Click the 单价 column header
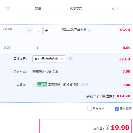 (x=8, y=8)
